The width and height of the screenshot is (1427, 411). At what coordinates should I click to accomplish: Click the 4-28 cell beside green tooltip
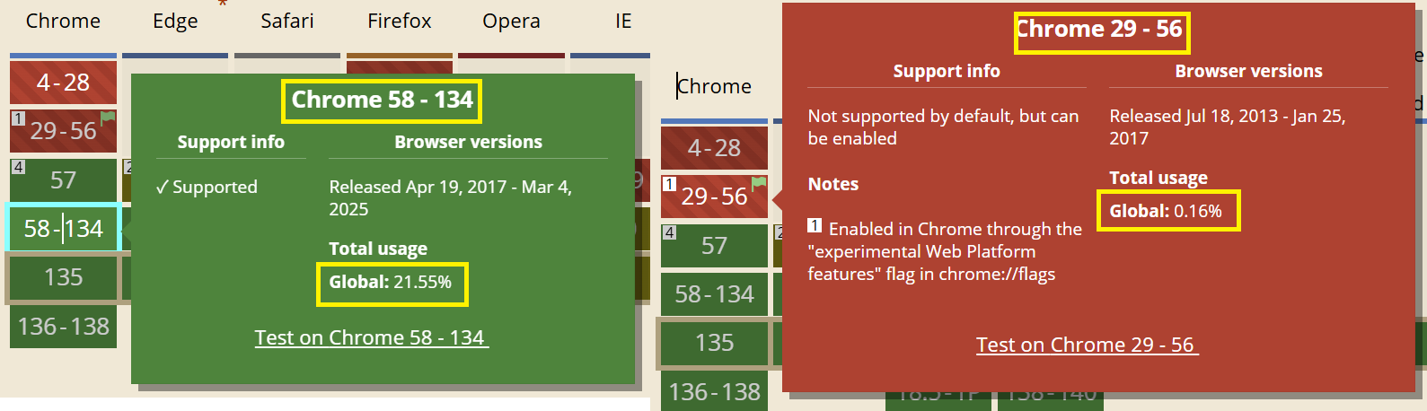(63, 83)
